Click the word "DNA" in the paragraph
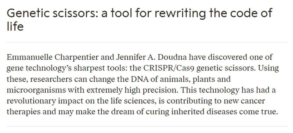Viewport: 293px width, 133px height. click(138, 79)
